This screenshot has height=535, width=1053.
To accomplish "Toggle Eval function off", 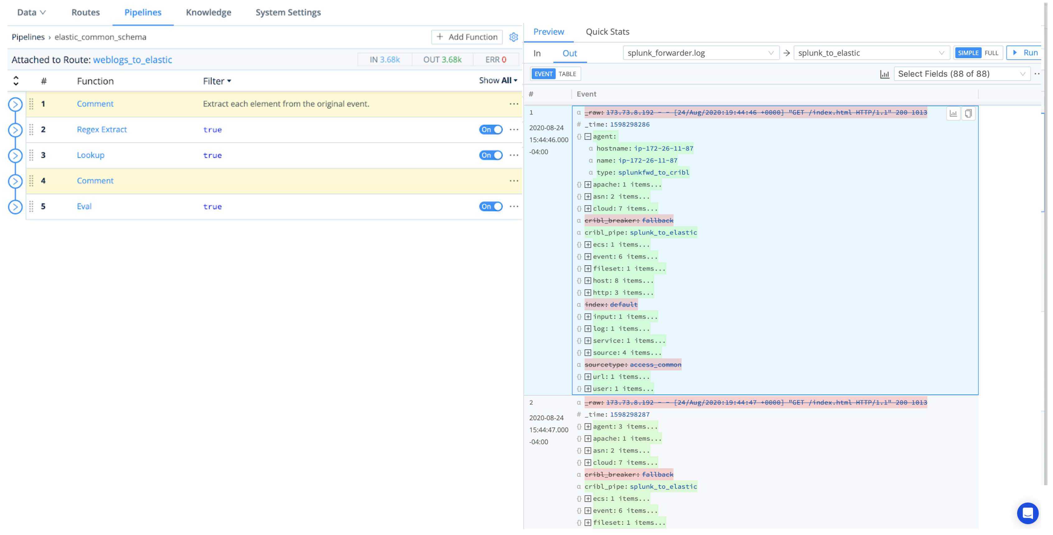I will click(490, 207).
